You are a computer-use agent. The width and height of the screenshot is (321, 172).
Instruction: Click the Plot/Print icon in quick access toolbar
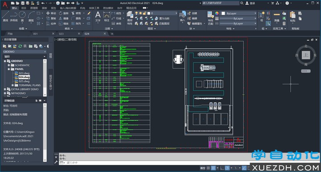point(58,3)
